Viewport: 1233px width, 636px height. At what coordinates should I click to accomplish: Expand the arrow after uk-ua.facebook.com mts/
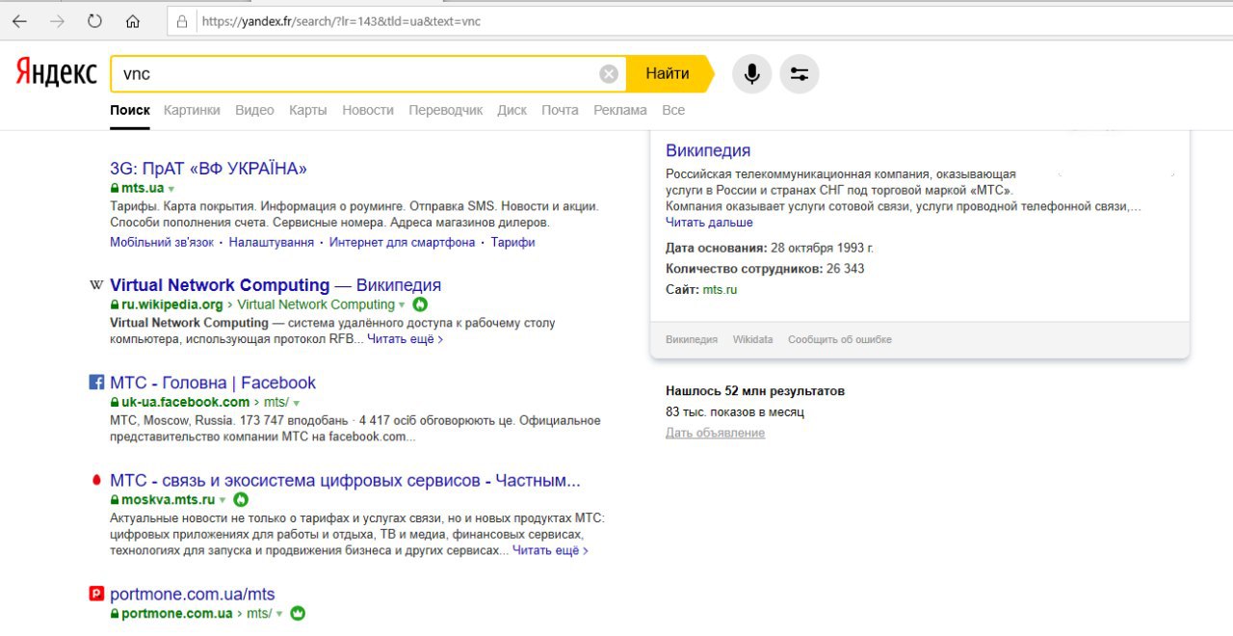[297, 403]
